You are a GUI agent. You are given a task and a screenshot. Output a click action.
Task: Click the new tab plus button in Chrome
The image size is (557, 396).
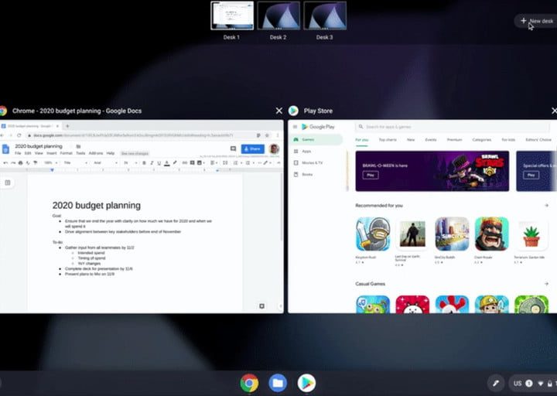point(67,126)
